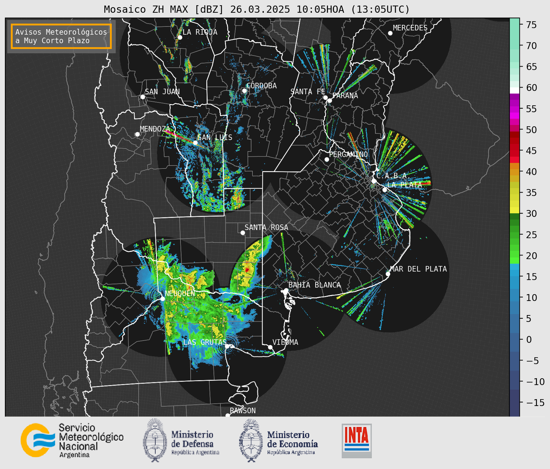Click the INTA logo
Screen dimensions: 550x469
(356, 441)
